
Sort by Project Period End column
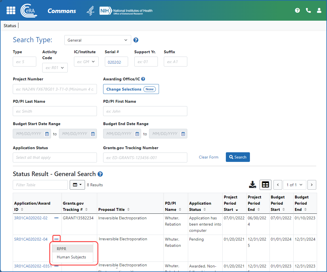(x=259, y=209)
